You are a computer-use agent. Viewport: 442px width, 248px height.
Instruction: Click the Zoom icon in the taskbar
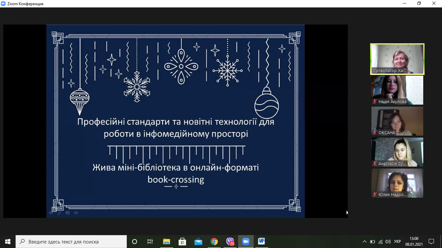[x=246, y=242]
